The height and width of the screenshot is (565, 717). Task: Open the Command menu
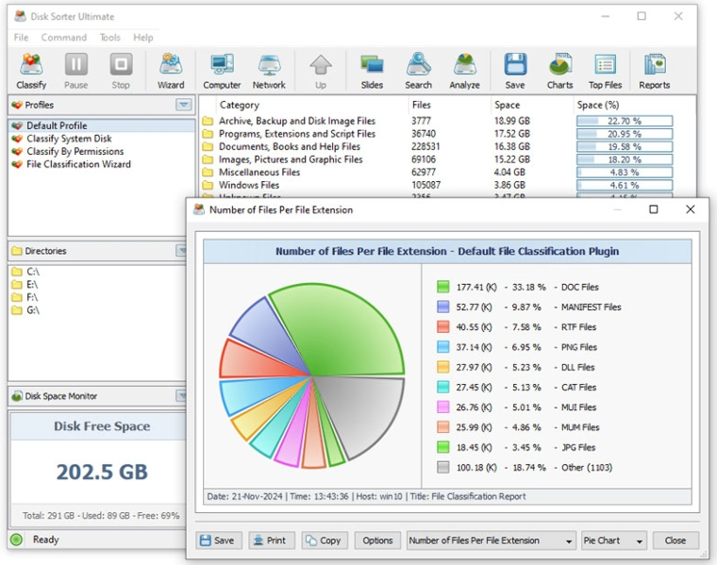tap(63, 38)
